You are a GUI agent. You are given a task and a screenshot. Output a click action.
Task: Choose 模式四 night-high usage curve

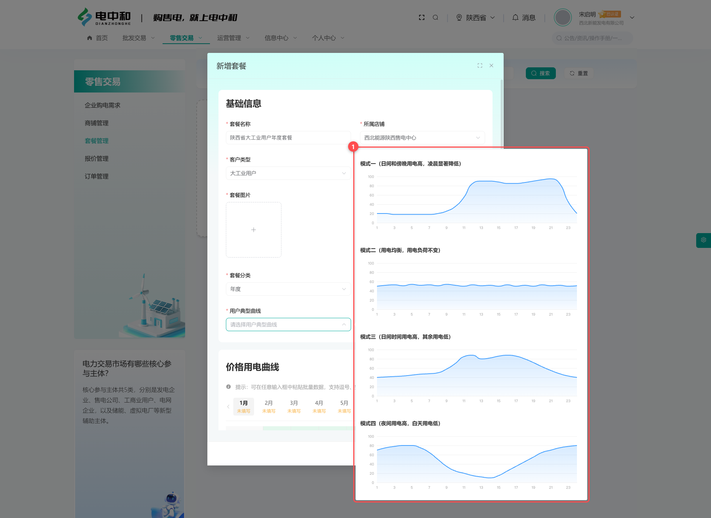coord(471,455)
